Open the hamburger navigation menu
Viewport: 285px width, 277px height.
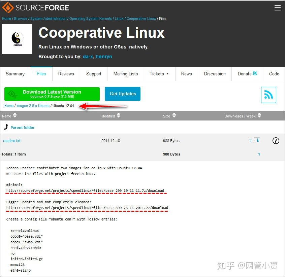coord(278,7)
